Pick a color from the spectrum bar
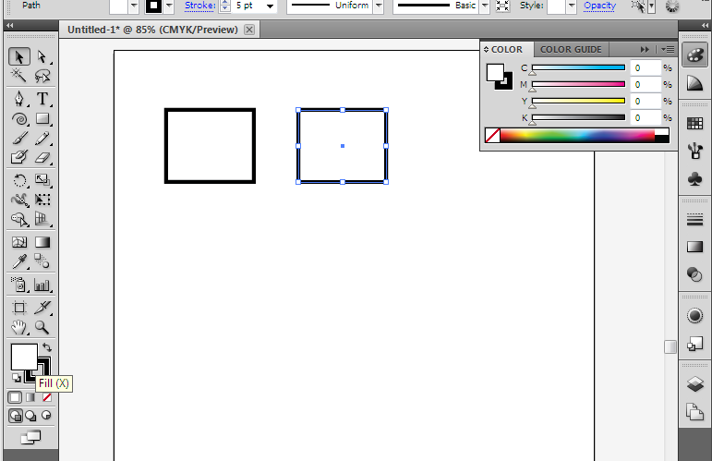The width and height of the screenshot is (712, 461). pyautogui.click(x=577, y=136)
